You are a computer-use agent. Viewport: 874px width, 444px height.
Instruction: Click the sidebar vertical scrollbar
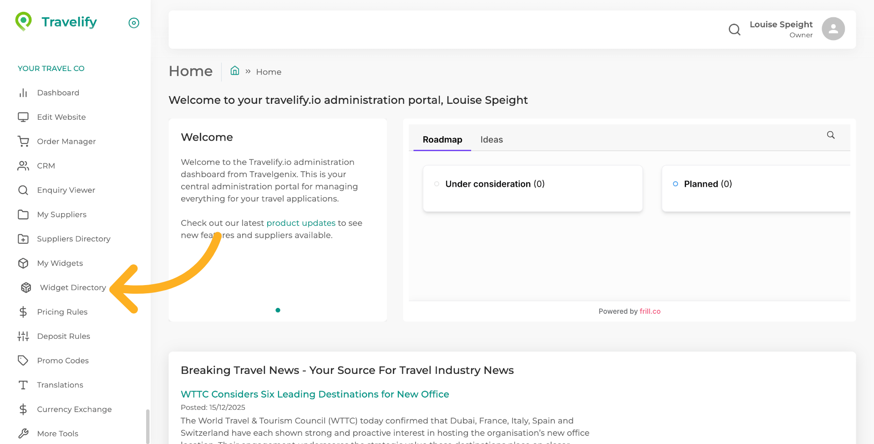(147, 426)
